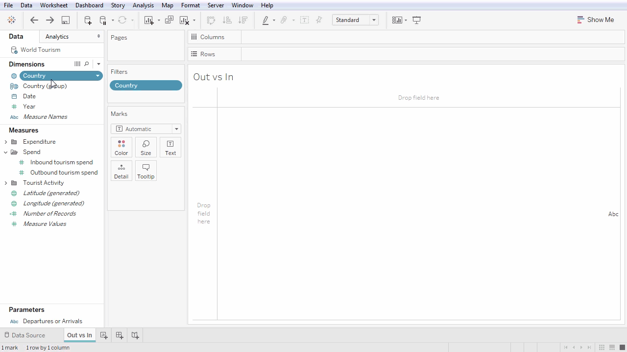Click the New Dashboard tab icon
The width and height of the screenshot is (627, 352).
(120, 335)
